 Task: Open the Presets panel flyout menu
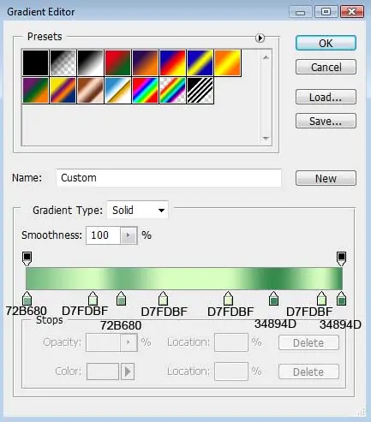coord(260,38)
